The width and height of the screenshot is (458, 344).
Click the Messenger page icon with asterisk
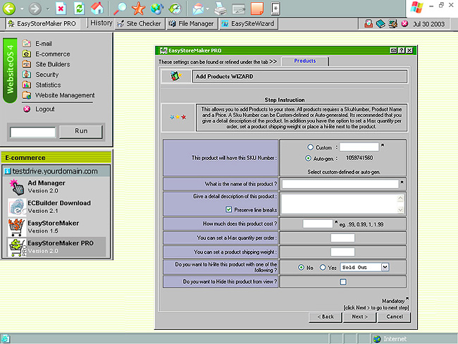pyautogui.click(x=276, y=8)
